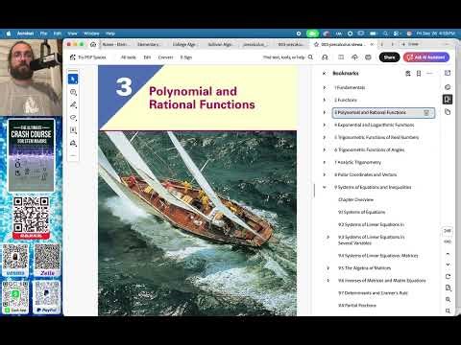
Task: Click the current page number box
Action: pos(448,231)
